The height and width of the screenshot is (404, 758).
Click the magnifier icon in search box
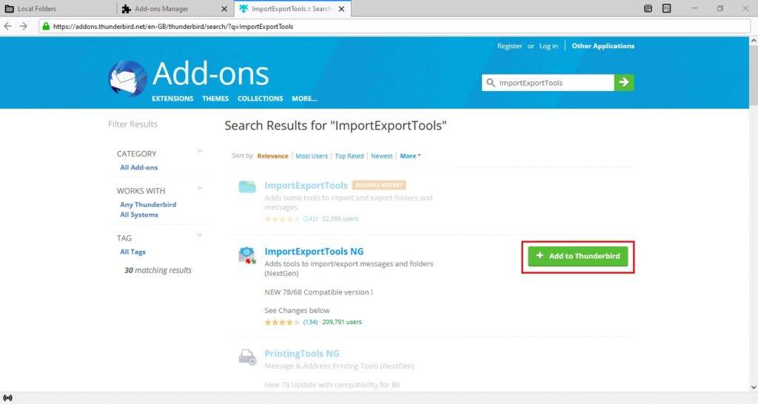(x=491, y=83)
